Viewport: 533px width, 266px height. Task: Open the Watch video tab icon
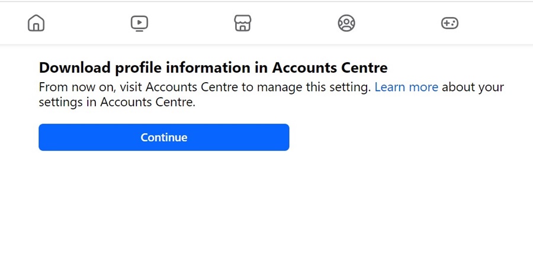(x=139, y=24)
